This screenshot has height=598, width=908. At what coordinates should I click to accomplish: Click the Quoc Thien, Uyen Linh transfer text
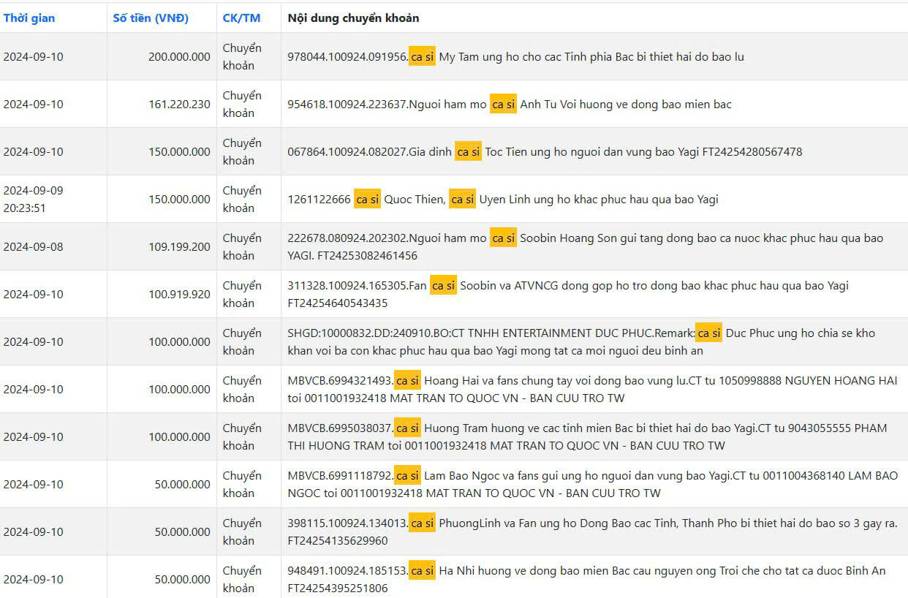[x=503, y=199]
